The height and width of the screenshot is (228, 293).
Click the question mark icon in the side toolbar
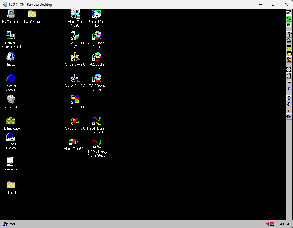289,111
